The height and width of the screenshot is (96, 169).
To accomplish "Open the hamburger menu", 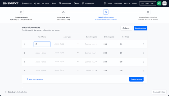I will tap(164, 4).
